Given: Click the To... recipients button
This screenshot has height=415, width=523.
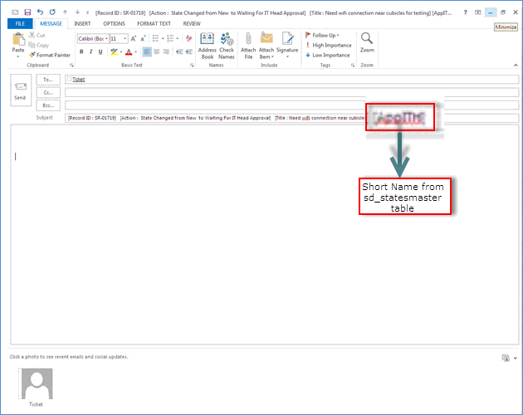Looking at the screenshot, I should coord(49,80).
